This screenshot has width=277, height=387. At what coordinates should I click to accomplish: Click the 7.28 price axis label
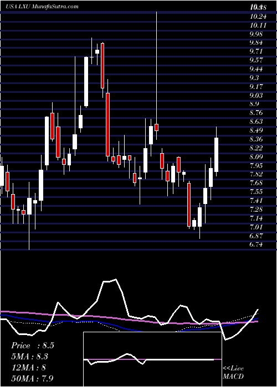tap(257, 210)
